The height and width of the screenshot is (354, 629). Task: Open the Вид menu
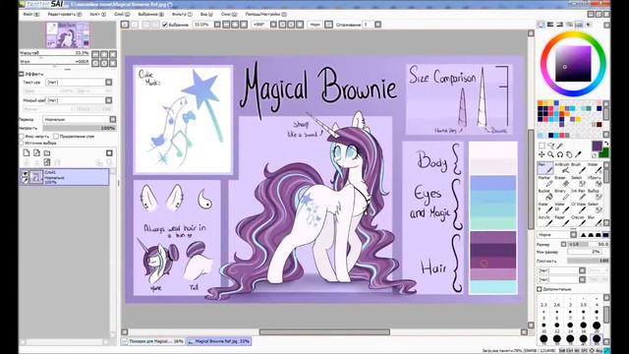coord(206,14)
